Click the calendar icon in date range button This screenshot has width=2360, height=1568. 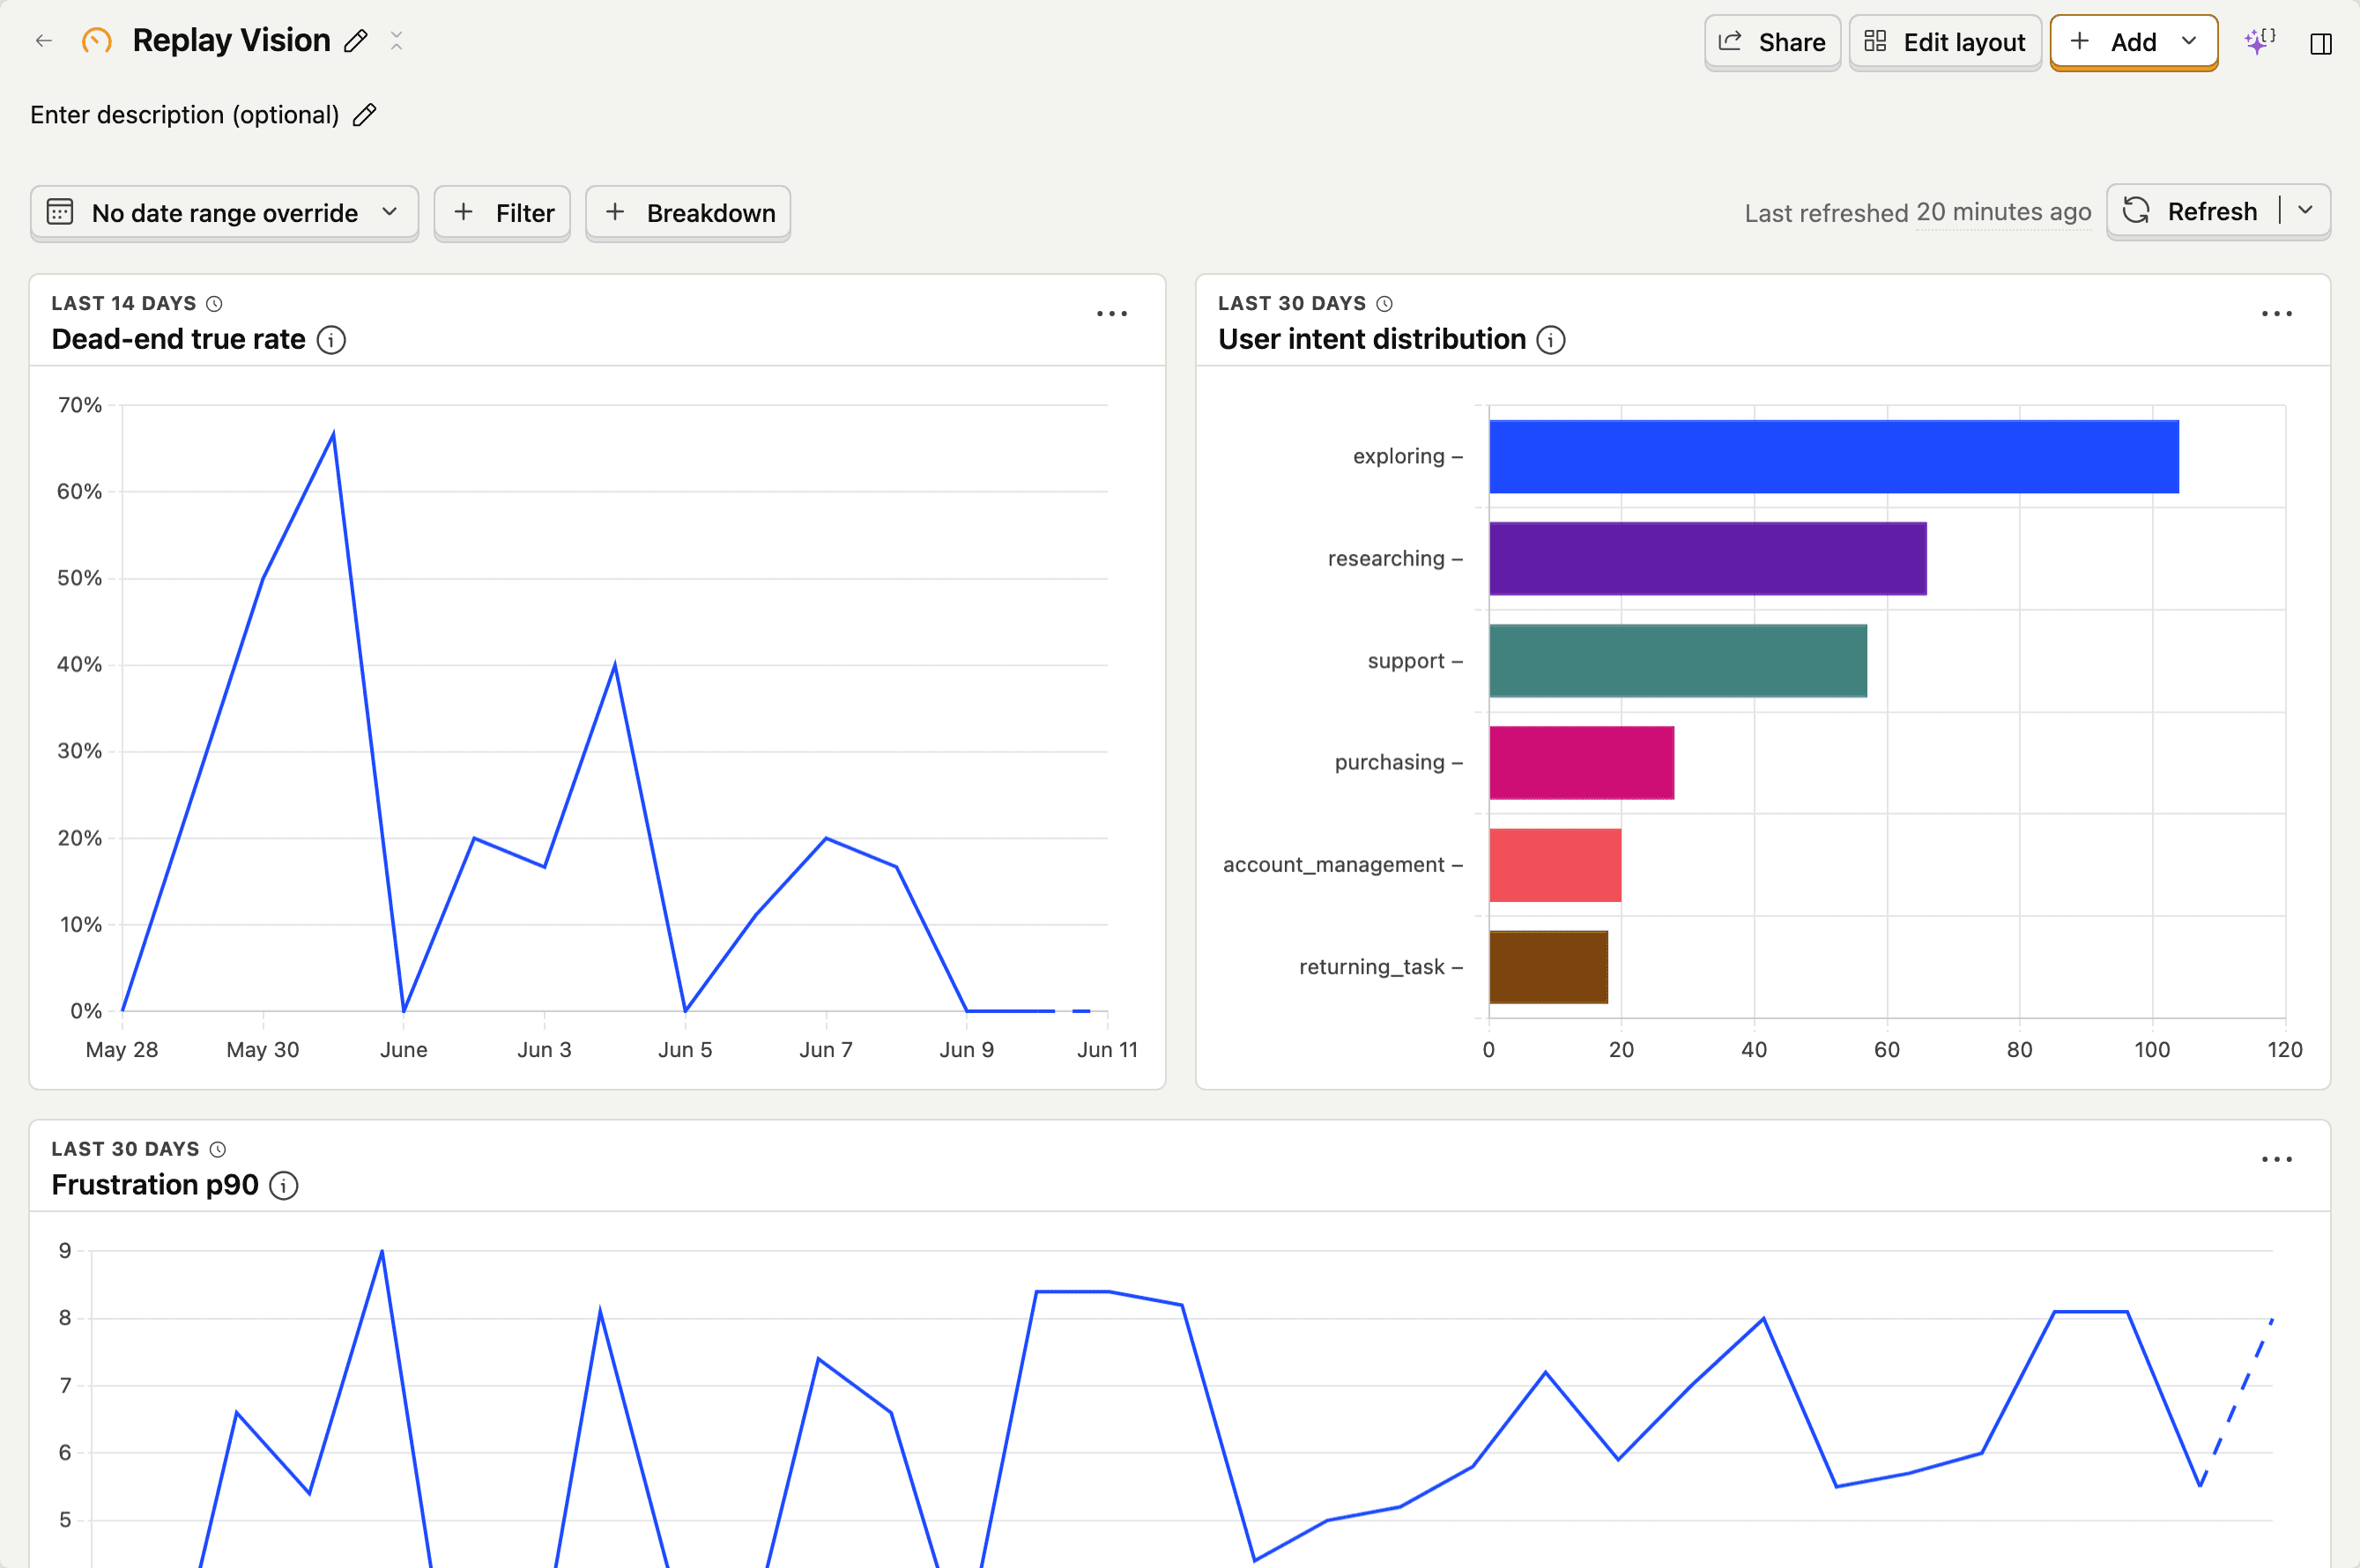tap(60, 212)
